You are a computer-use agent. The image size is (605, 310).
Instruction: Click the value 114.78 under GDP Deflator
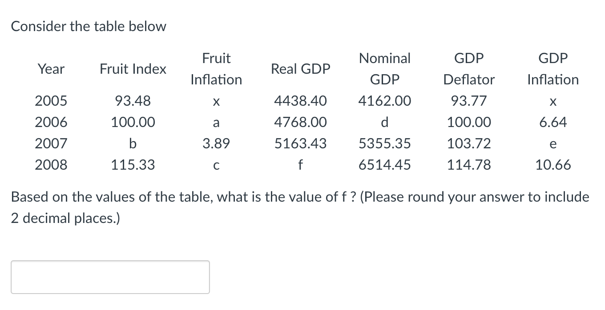[469, 165]
